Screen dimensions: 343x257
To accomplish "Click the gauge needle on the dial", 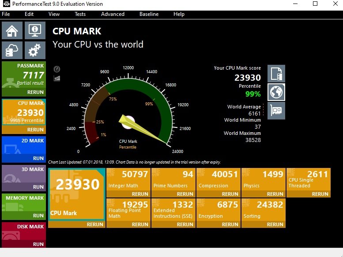I will (143, 130).
